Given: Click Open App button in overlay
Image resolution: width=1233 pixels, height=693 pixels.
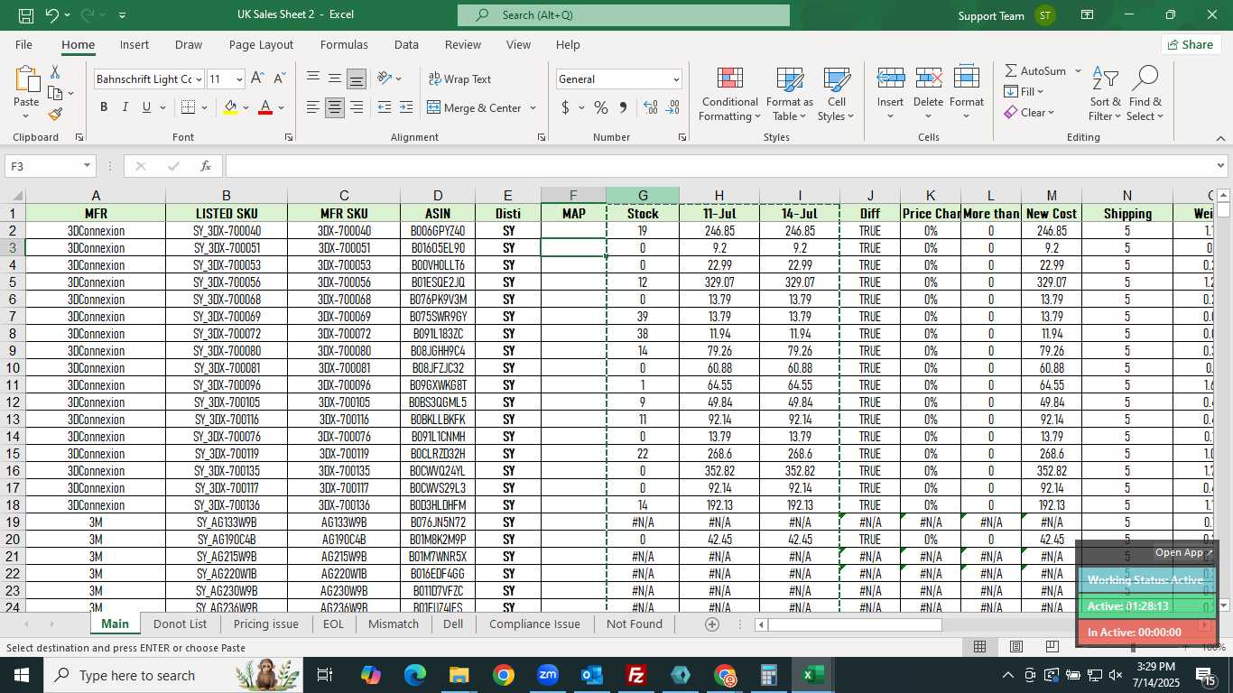Looking at the screenshot, I should [1184, 553].
